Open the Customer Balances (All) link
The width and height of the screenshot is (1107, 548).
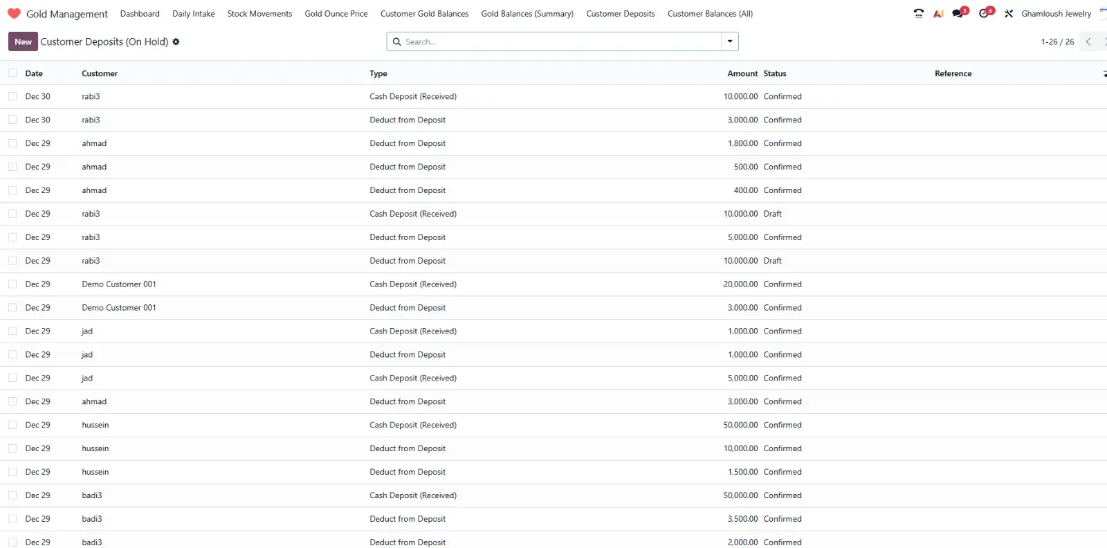coord(710,14)
